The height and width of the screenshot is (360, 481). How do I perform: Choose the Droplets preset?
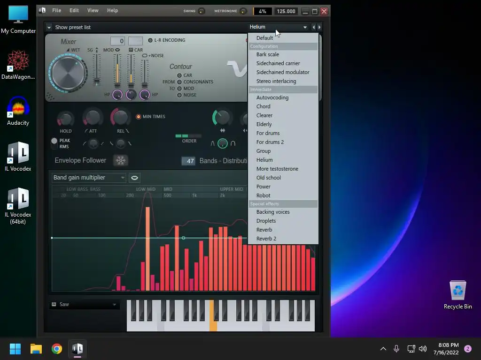tap(283, 221)
